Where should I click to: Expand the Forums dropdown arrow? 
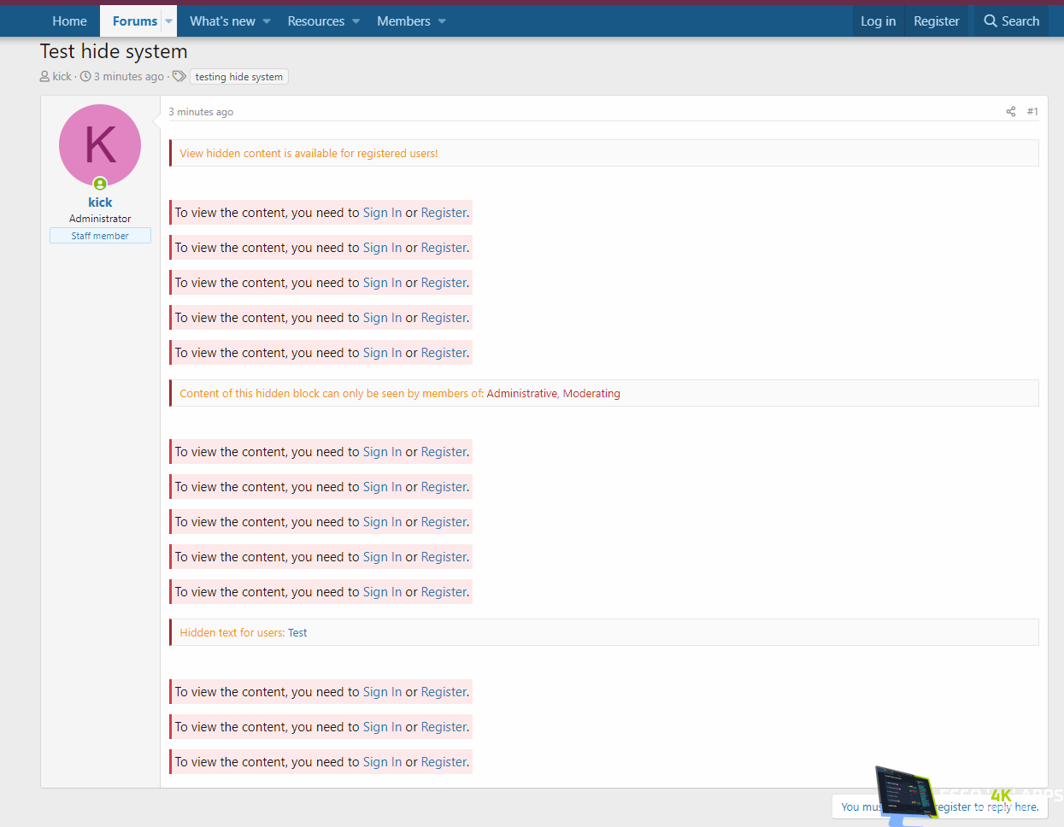168,21
